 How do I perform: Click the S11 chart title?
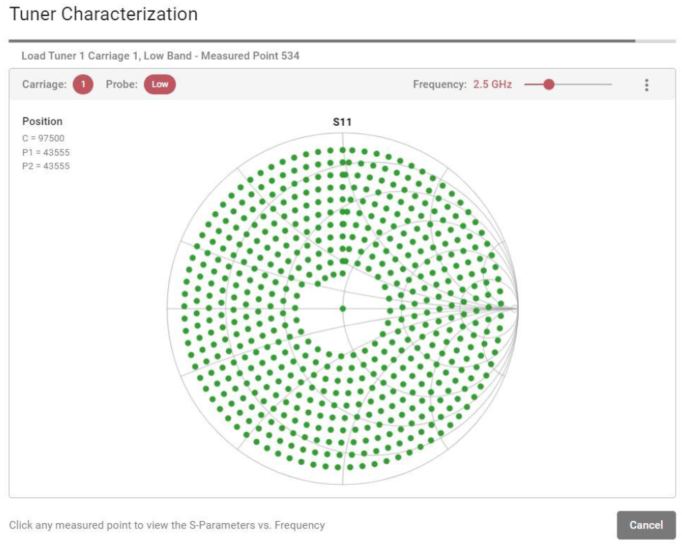(x=342, y=122)
